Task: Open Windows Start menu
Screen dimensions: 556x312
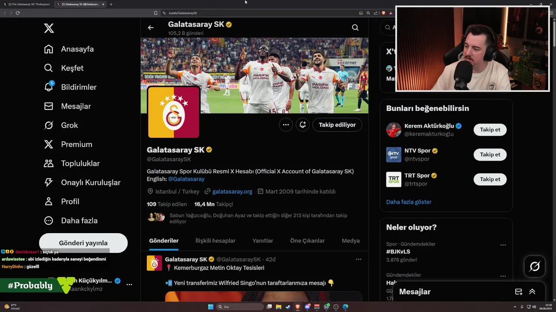Action: point(211,307)
